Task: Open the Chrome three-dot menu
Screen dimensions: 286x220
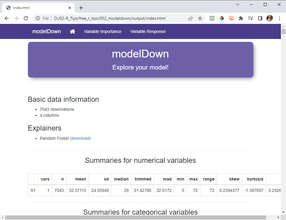Action: (x=280, y=18)
